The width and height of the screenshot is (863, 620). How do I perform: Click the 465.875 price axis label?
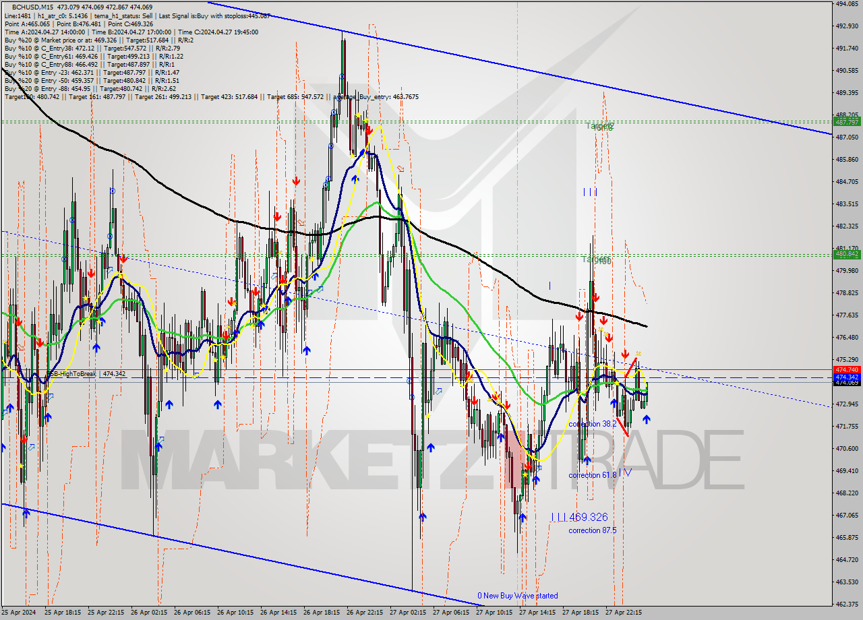847,538
